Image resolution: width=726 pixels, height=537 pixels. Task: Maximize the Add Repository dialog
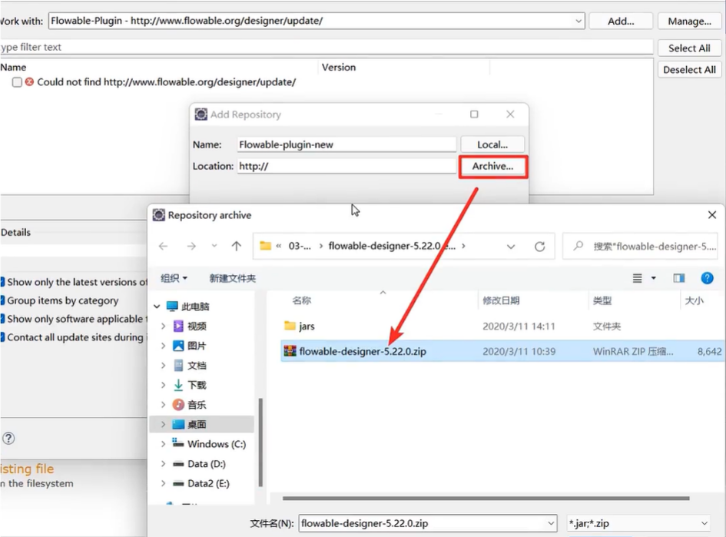coord(474,114)
